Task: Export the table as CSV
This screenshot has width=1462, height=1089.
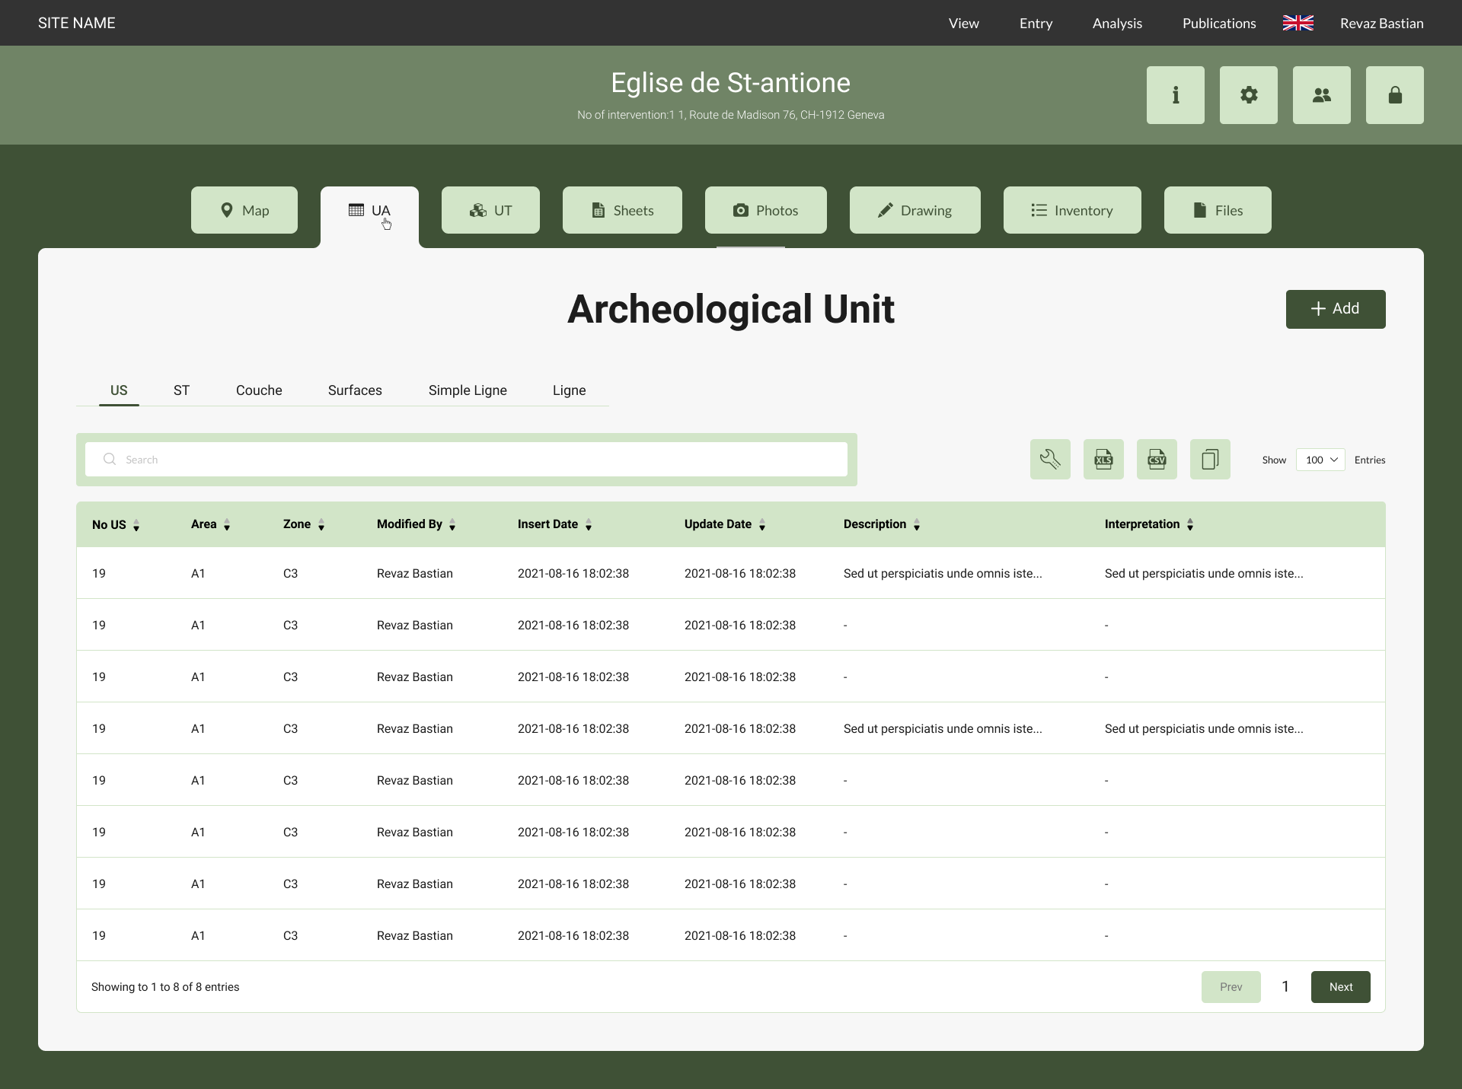Action: click(x=1156, y=459)
